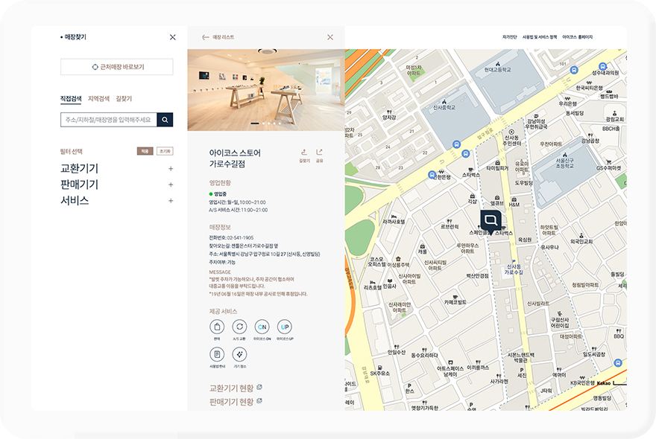Expand the 서비스 filter section
This screenshot has height=439, width=656.
point(117,201)
